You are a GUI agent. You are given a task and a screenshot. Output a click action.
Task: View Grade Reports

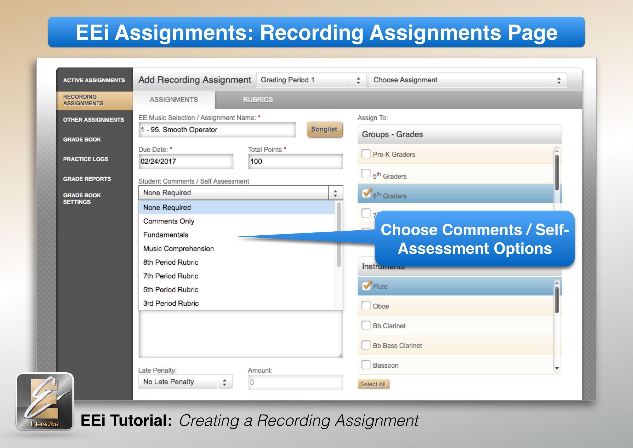87,179
